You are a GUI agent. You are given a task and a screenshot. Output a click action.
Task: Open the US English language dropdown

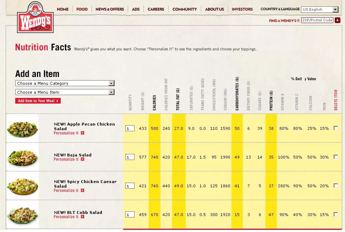tap(319, 10)
